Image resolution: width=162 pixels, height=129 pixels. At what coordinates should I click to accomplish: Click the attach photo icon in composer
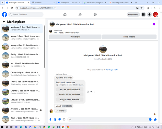55,119
